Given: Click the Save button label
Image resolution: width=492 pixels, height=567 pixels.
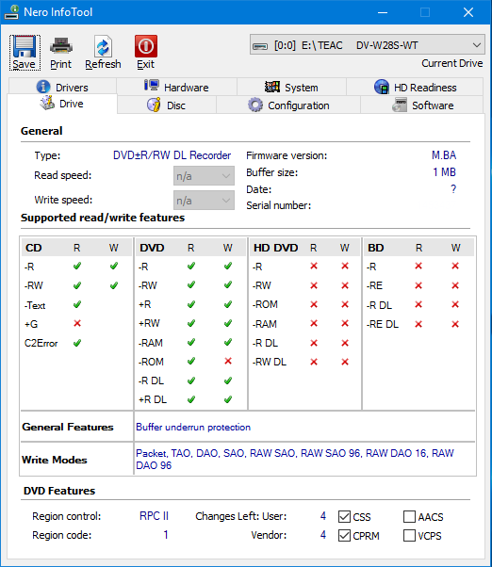Looking at the screenshot, I should [x=24, y=64].
